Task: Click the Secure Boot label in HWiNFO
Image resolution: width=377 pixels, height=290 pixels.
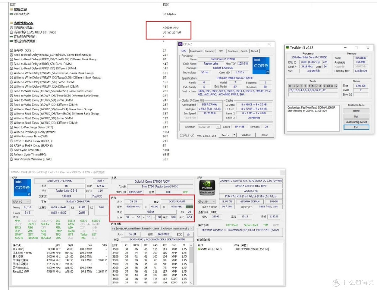Action: pos(251,225)
